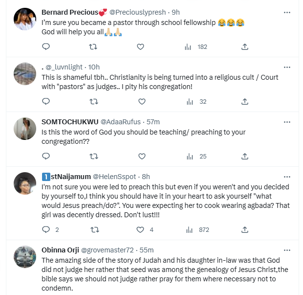This screenshot has width=303, height=295.
Task: Click the 8h timestamp on 1stNaijamum's tweet
Action: point(146,176)
